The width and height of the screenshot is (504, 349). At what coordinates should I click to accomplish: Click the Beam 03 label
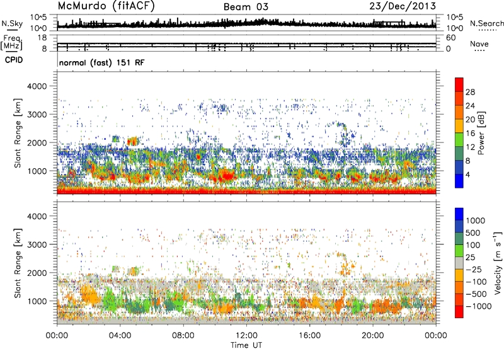246,7
